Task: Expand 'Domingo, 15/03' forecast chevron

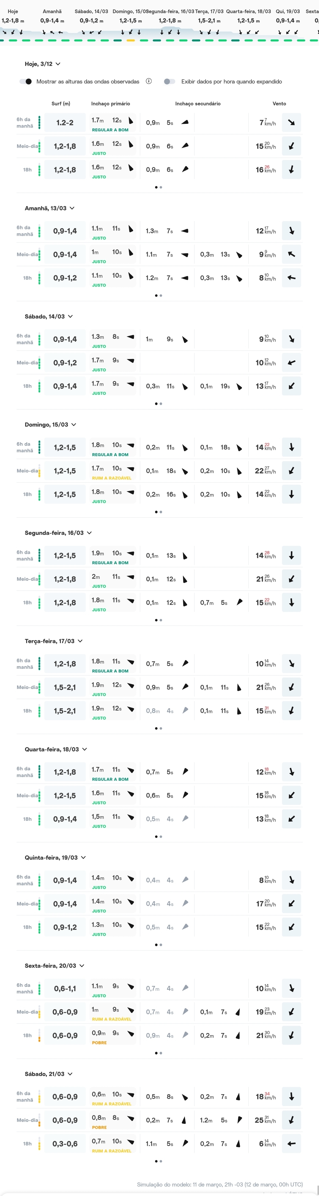Action: [74, 425]
